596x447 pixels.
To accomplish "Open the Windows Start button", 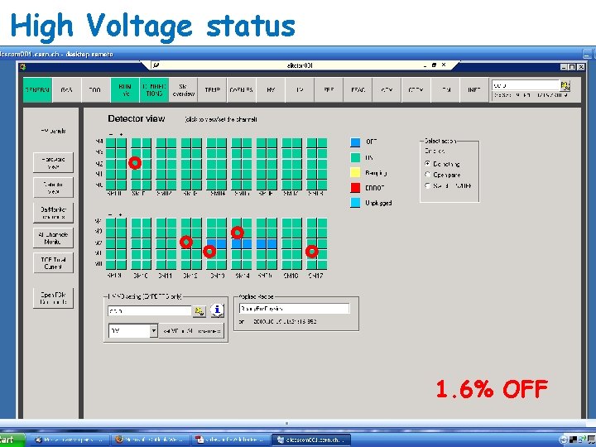I will click(12, 440).
